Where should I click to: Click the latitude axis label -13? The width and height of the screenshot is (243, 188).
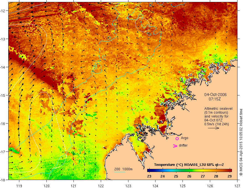tap(3, 39)
